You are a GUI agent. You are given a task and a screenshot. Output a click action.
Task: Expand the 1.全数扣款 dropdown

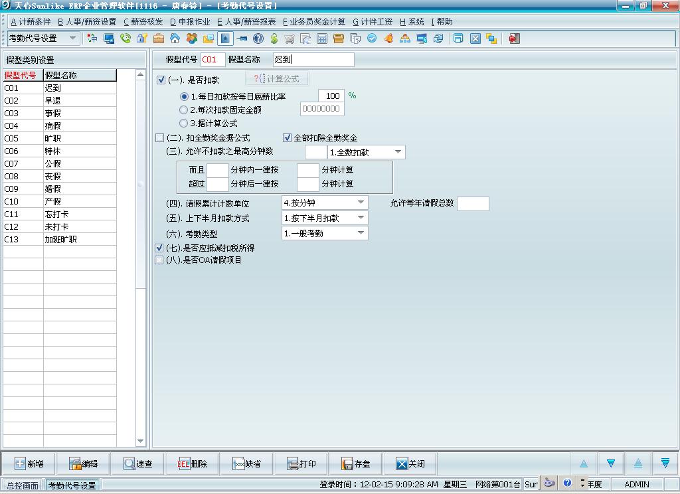398,152
